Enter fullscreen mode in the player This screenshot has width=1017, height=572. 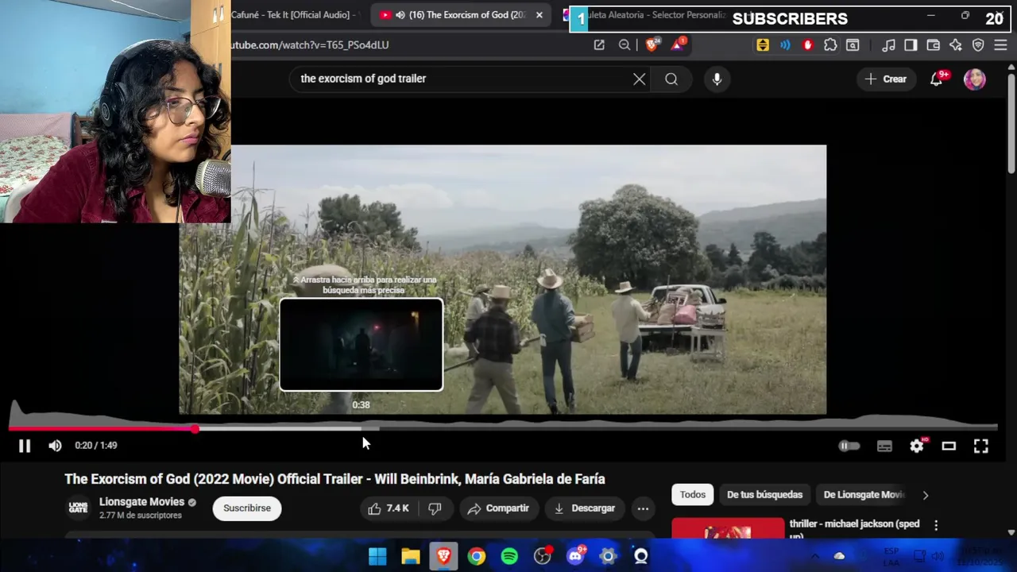pos(981,446)
